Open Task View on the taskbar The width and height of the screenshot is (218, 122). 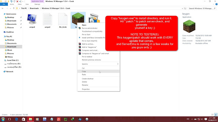10,119
